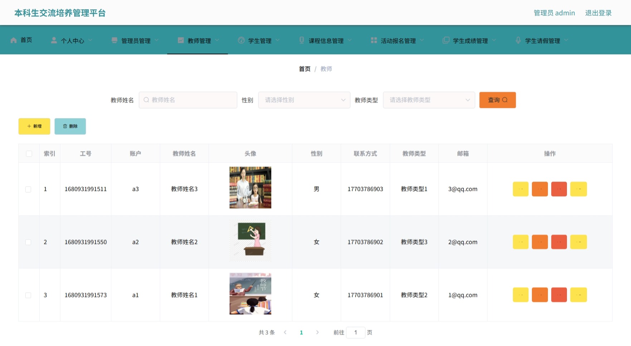The width and height of the screenshot is (631, 346).
Task: Click the 退出登录 logout link
Action: (598, 13)
